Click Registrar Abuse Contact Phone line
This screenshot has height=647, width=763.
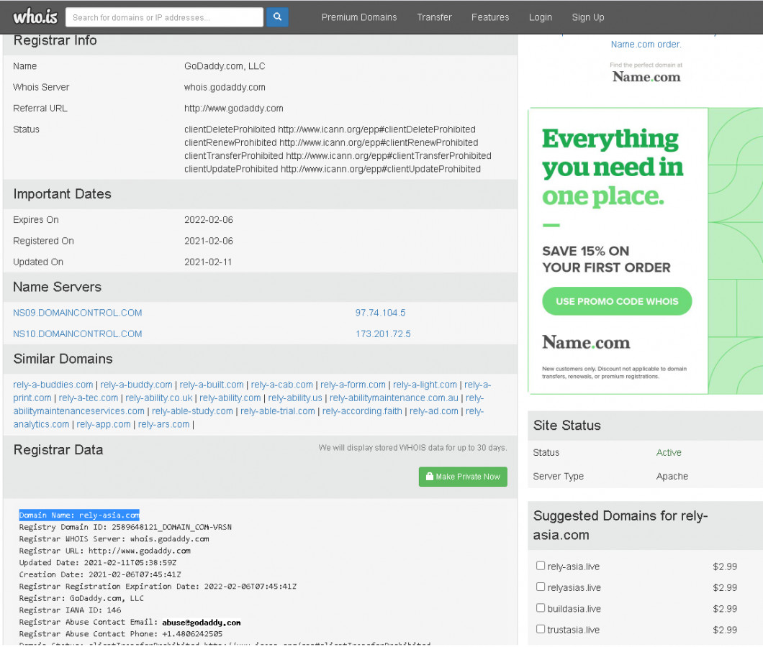[x=121, y=634]
